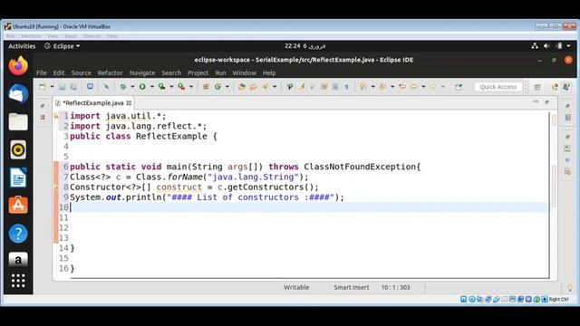This screenshot has height=326, width=580.
Task: Launch Firefox from the dock
Action: click(x=18, y=66)
